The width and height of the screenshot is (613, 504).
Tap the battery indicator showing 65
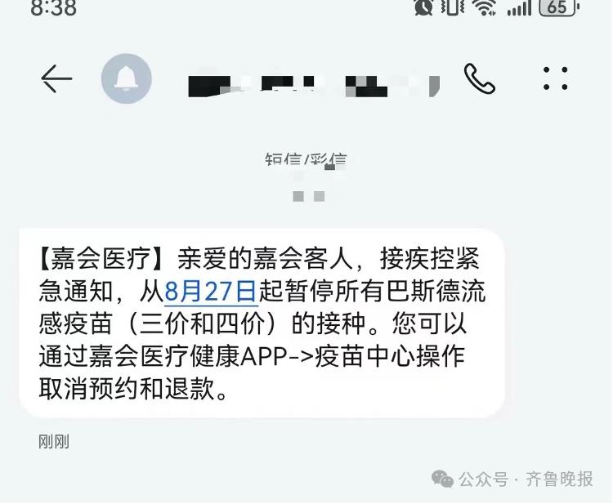[x=559, y=7]
